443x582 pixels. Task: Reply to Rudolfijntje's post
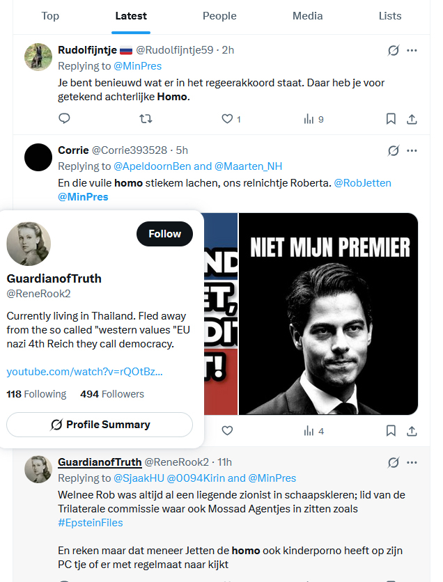point(64,119)
